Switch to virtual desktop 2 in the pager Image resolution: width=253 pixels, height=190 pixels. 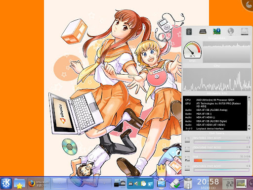tap(75, 183)
